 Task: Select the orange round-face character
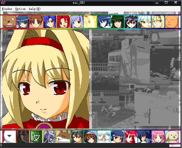pos(172,22)
